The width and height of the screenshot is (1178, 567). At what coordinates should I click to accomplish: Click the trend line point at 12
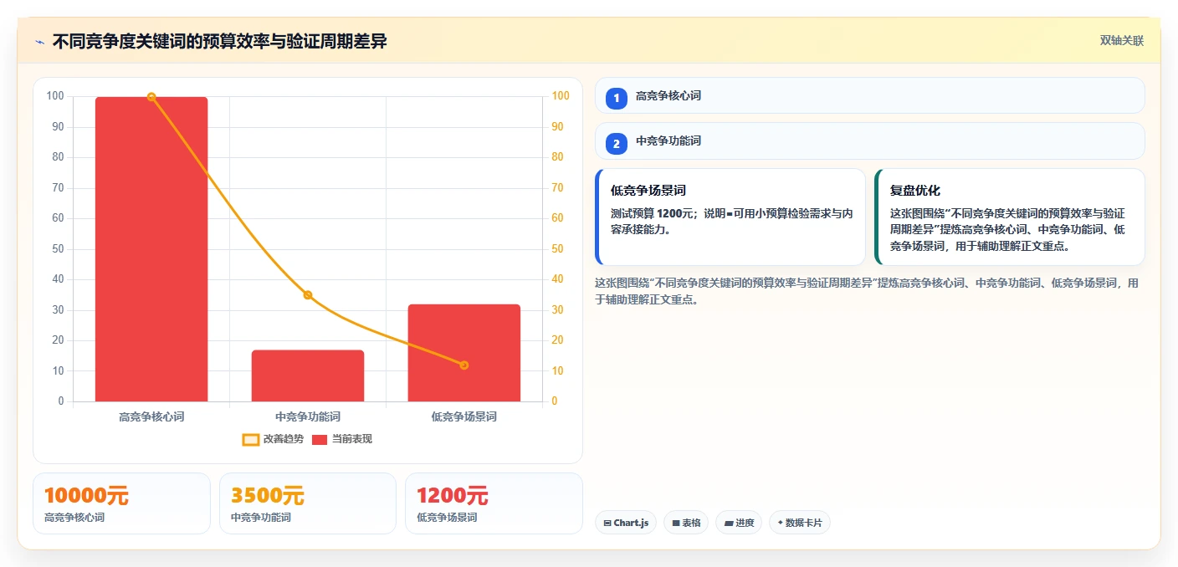click(x=464, y=365)
